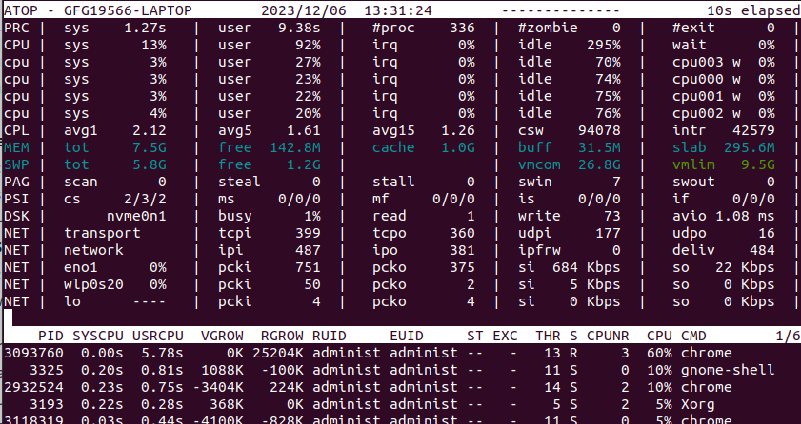
Task: Click the CMD column header
Action: click(x=693, y=336)
